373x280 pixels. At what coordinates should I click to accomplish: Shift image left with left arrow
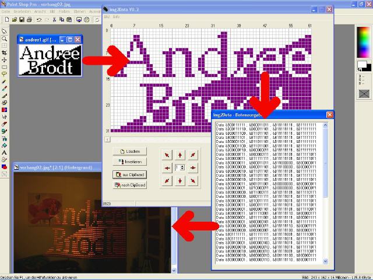167,167
